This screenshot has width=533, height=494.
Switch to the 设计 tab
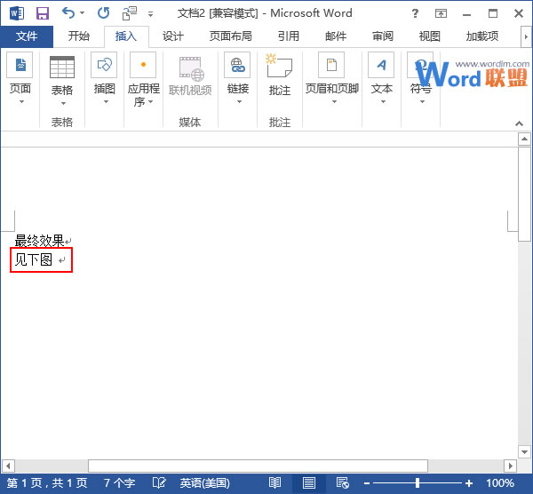(173, 36)
